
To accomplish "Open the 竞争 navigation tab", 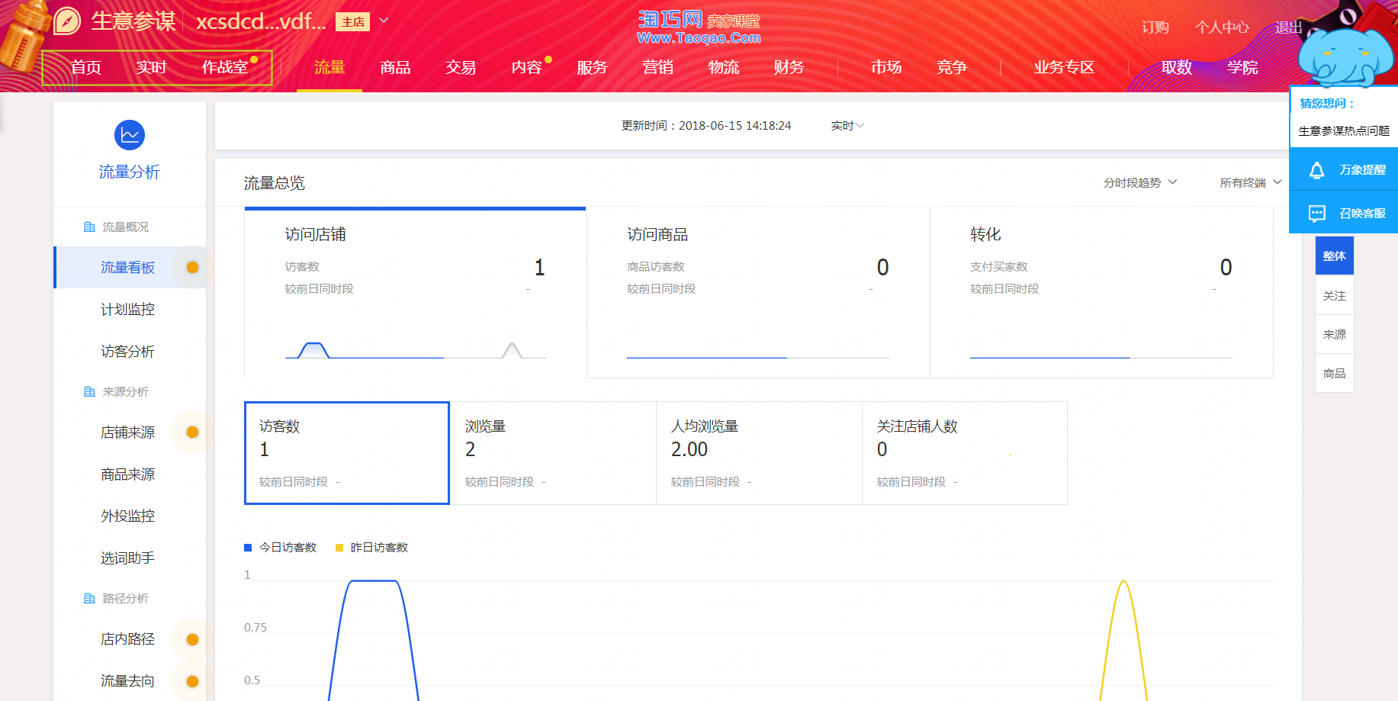I will 952,67.
